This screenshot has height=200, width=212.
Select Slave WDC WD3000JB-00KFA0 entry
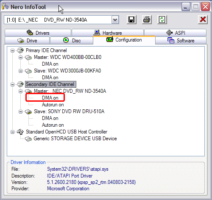point(67,71)
